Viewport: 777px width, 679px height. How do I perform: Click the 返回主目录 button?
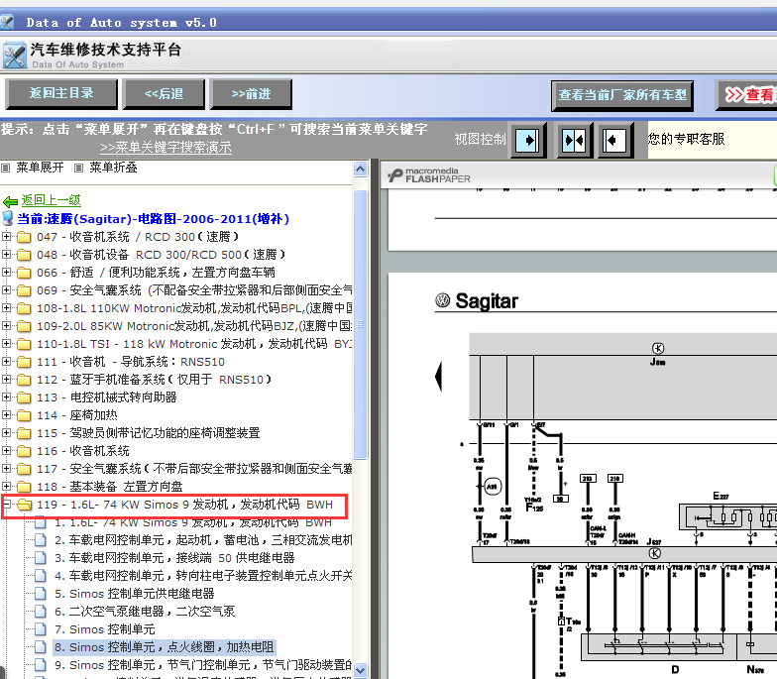pos(60,94)
